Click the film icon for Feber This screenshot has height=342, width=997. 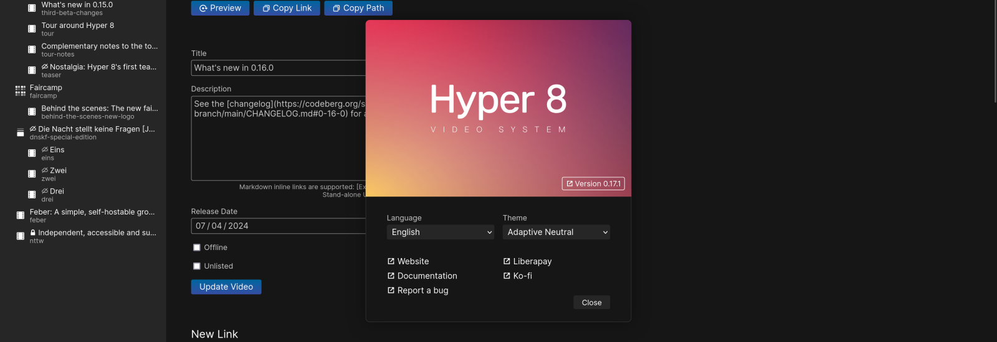pos(21,215)
